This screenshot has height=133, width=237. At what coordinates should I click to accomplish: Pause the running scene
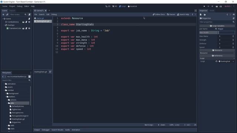[208, 6]
